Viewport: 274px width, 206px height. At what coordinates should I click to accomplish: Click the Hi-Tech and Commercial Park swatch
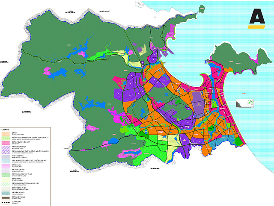[6, 152]
